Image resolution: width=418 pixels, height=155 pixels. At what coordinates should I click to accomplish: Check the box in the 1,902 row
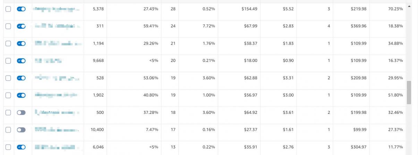(8, 95)
